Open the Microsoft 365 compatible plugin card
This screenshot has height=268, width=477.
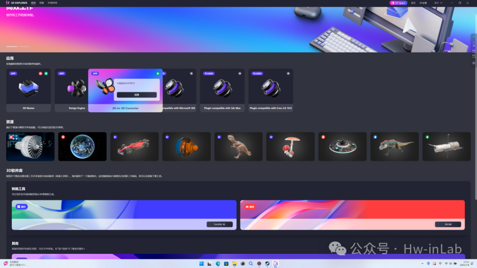[x=179, y=90]
